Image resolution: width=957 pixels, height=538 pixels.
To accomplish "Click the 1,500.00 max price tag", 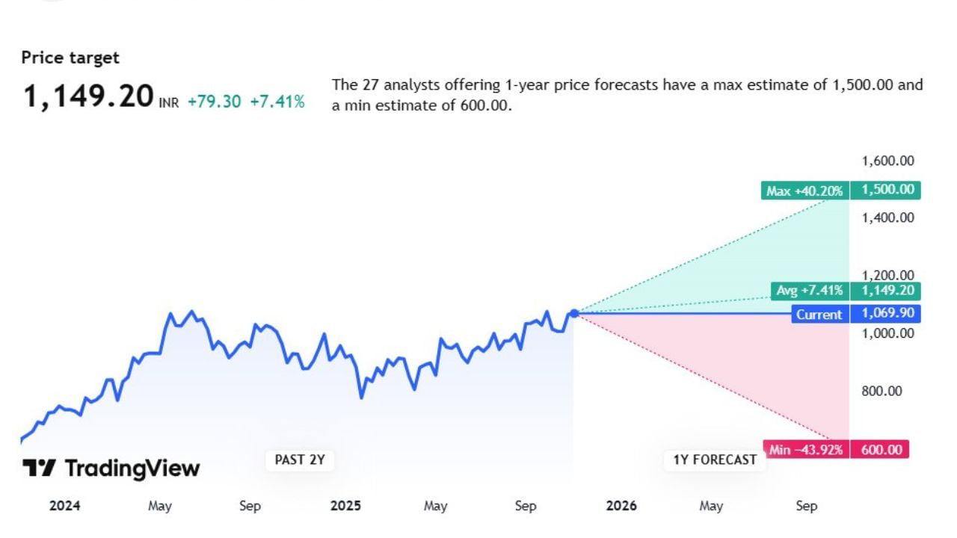I will (x=887, y=190).
